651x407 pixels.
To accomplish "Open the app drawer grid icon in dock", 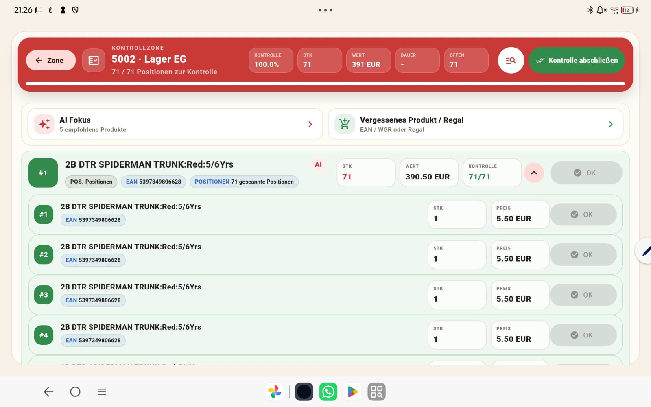I will (x=377, y=392).
